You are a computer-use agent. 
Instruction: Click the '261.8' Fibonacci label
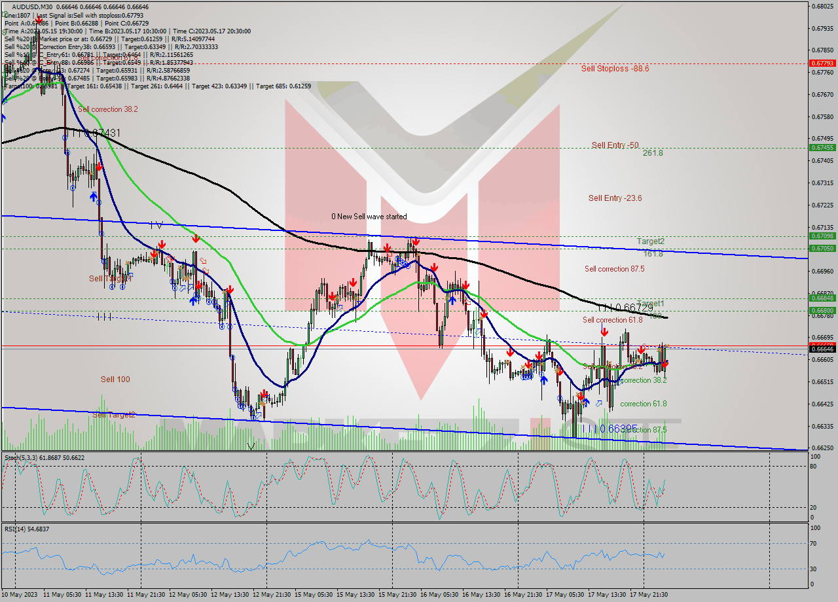653,152
